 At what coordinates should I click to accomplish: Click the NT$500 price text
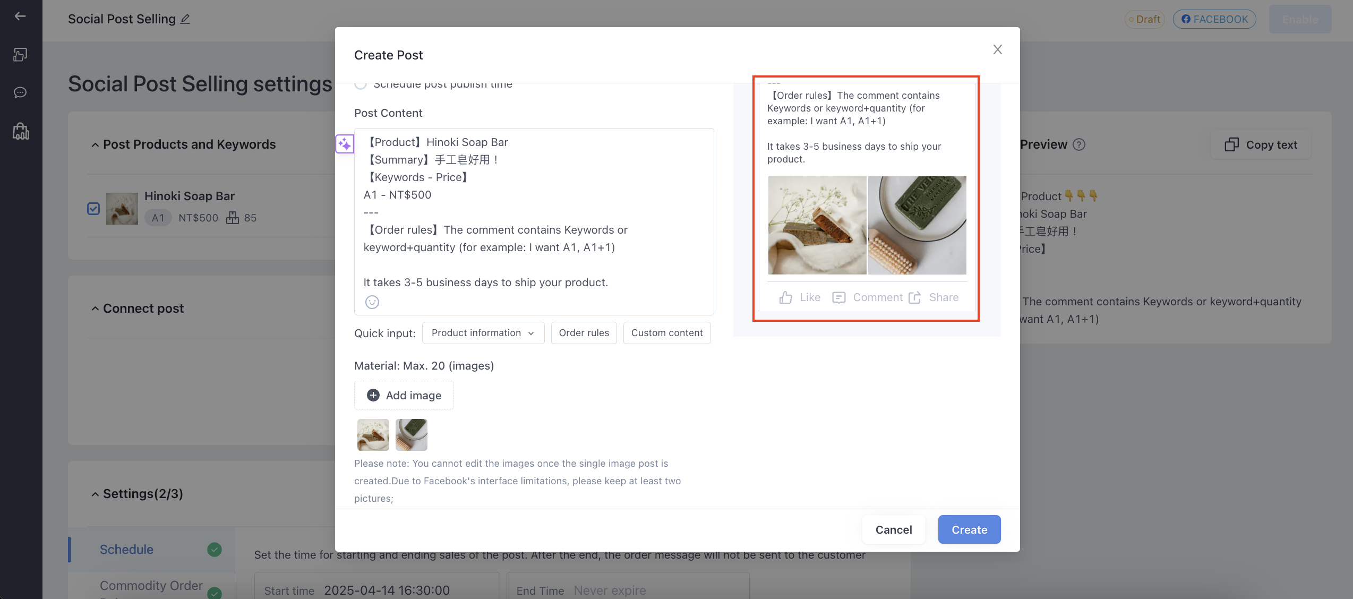(199, 218)
